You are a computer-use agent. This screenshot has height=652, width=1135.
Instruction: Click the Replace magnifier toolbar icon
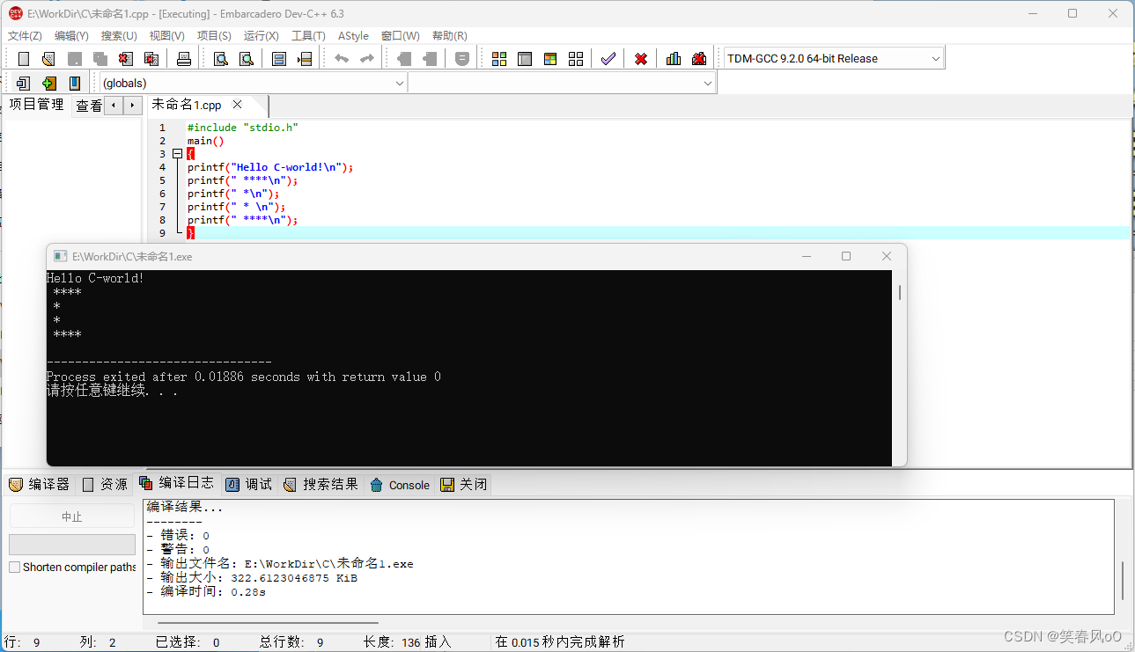(247, 59)
